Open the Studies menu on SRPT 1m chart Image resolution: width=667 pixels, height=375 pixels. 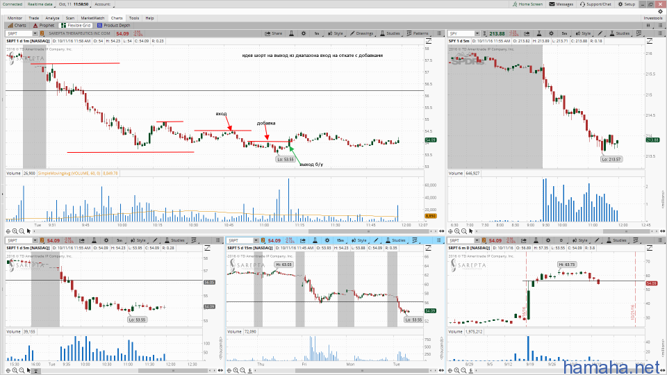390,33
